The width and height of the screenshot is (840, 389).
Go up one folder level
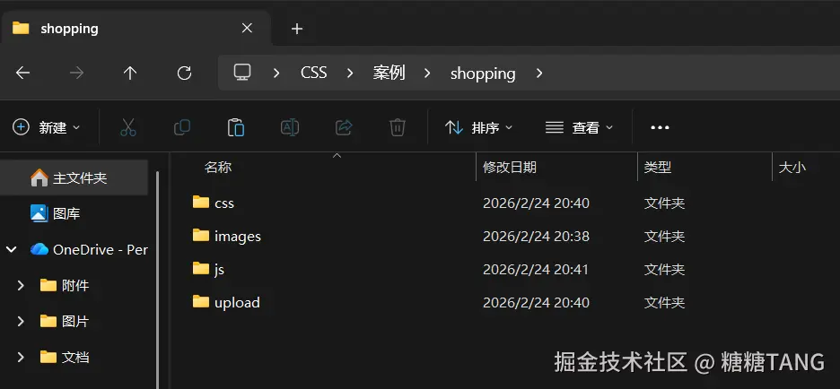click(130, 73)
